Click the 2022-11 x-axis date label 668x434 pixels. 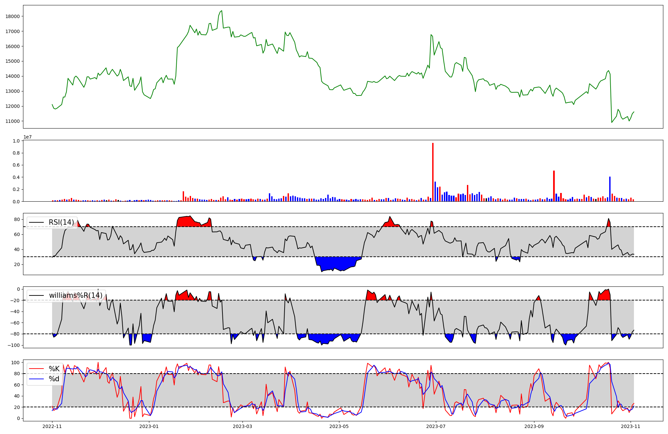(x=52, y=426)
